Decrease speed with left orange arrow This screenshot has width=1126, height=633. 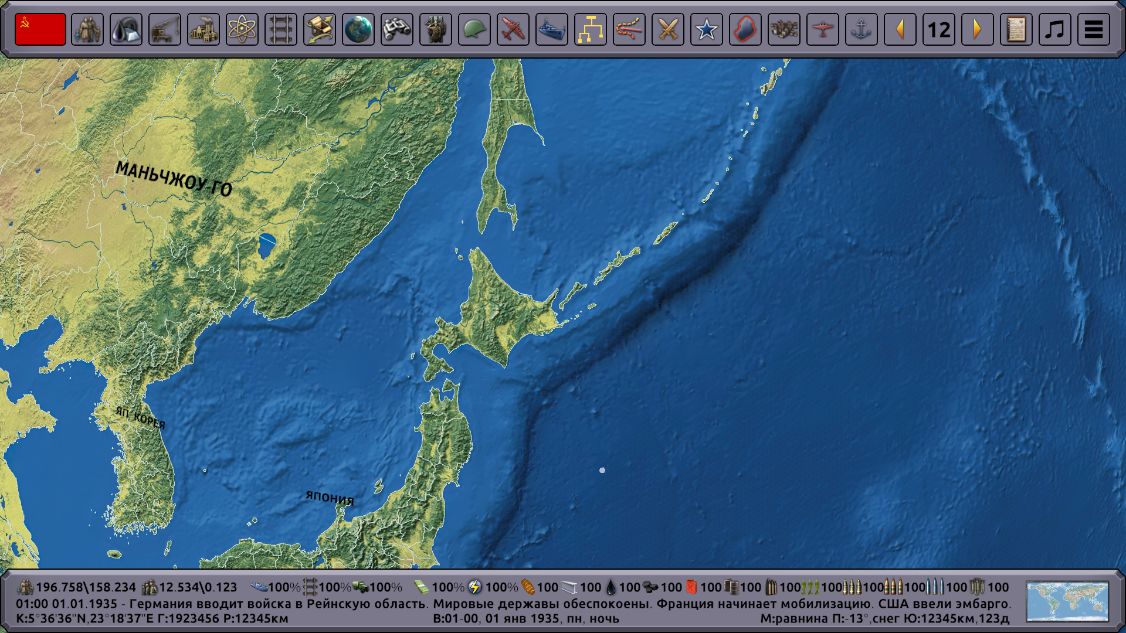coord(900,29)
